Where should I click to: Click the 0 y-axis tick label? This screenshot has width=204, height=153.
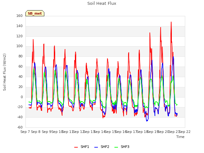(x=22, y=97)
